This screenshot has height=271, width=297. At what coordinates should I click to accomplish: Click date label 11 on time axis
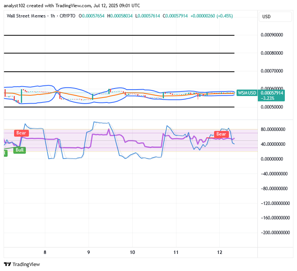click(176, 252)
